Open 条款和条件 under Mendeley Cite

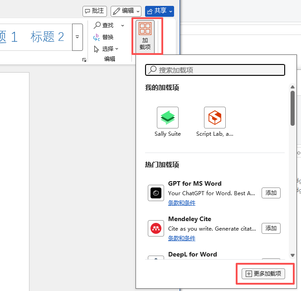[182, 238]
